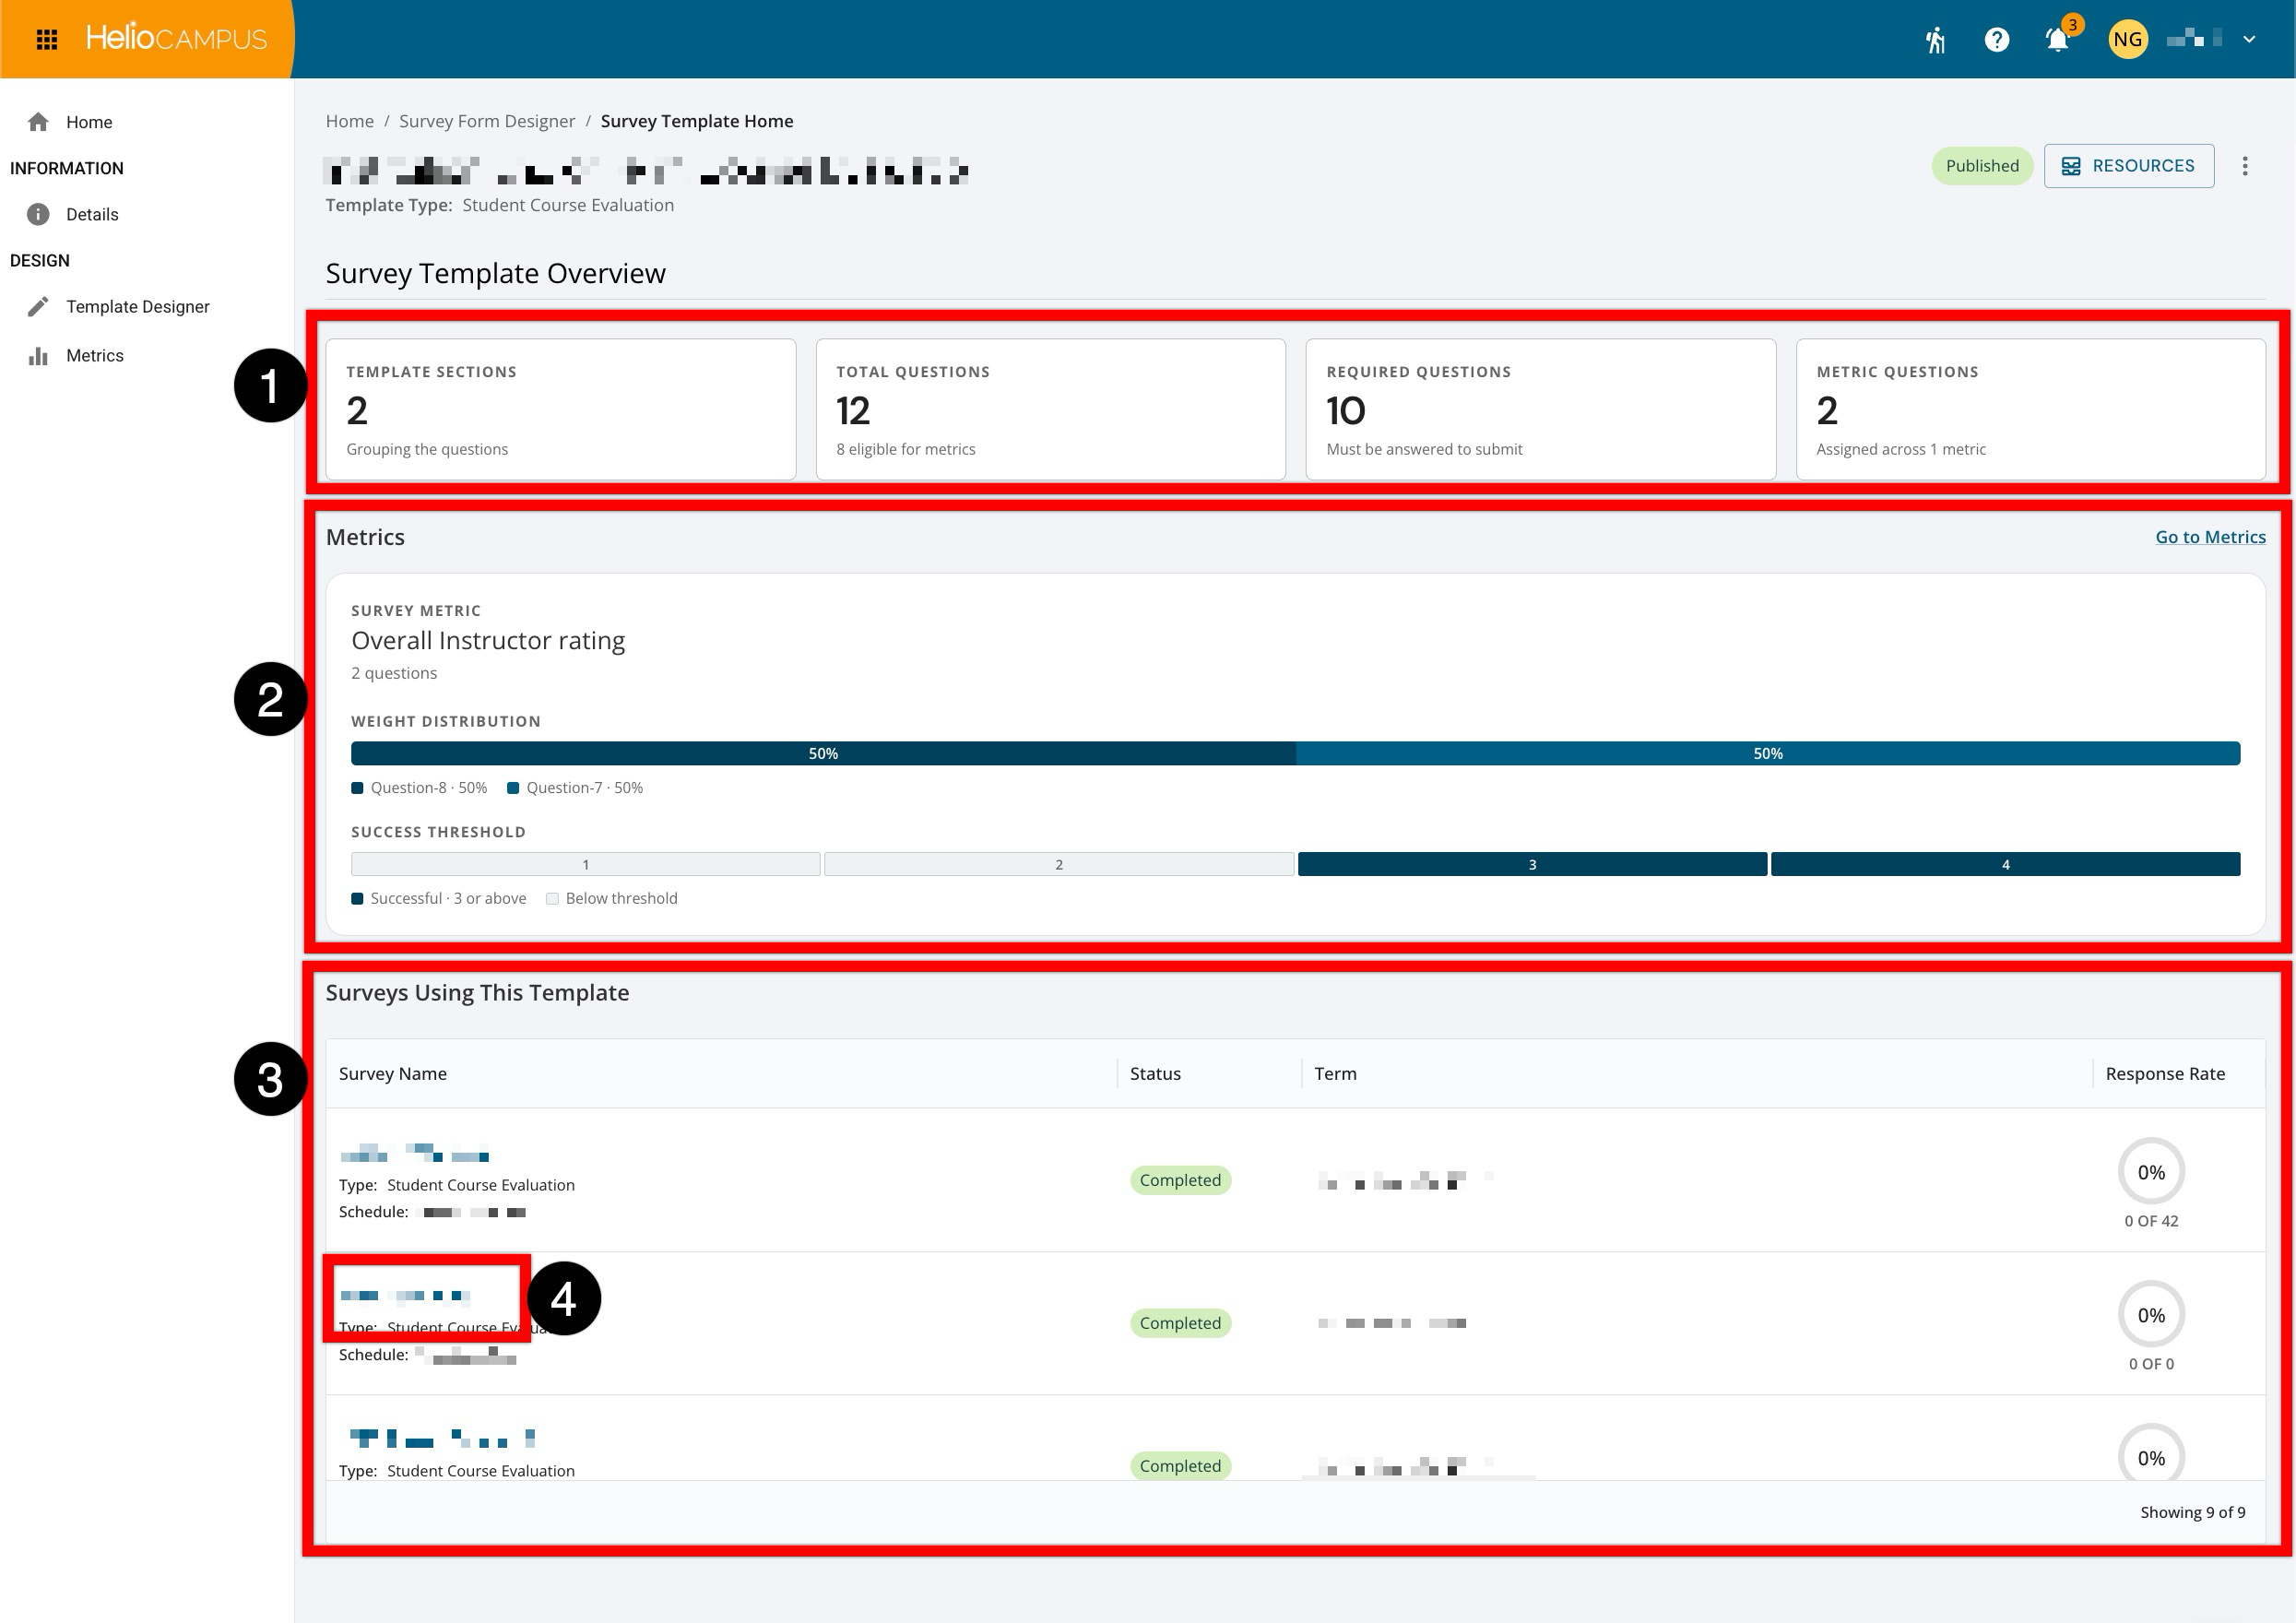Screen dimensions: 2296x1623
Task: Click the Metric Questions card
Action: [2030, 409]
